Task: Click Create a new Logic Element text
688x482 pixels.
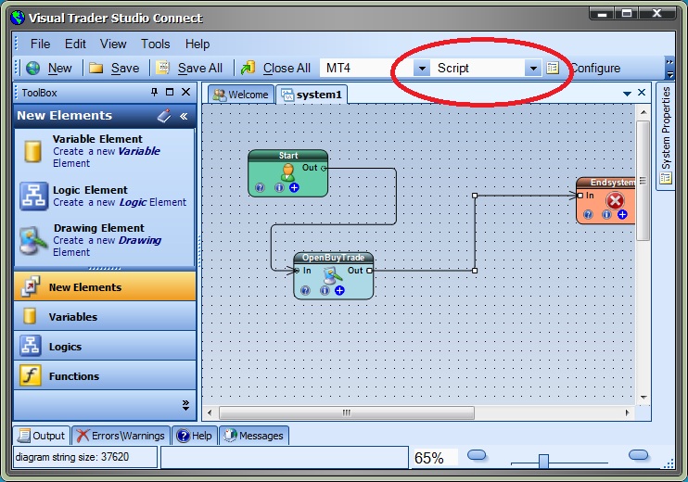Action: pos(120,202)
